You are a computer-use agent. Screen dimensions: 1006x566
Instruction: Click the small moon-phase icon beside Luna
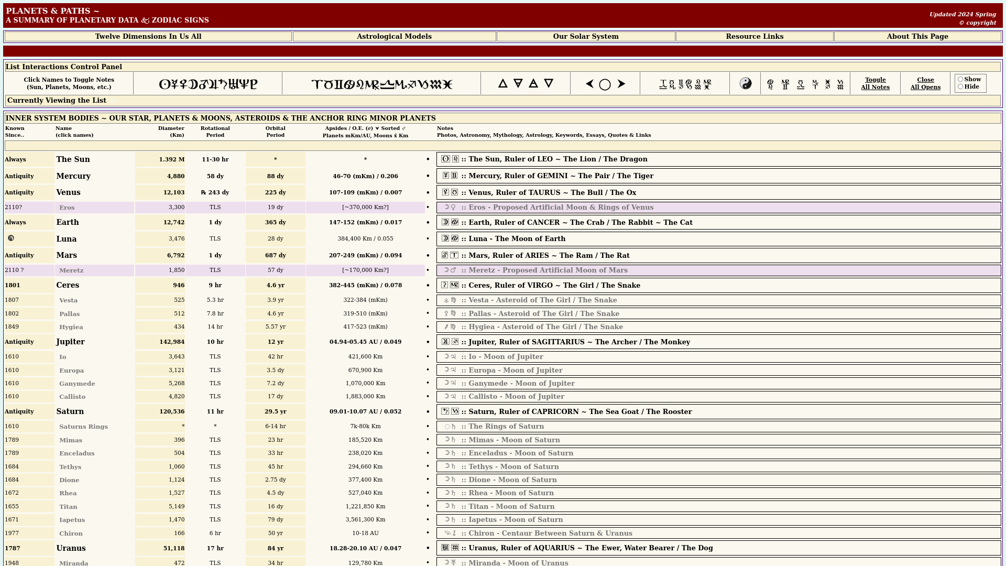pos(11,238)
